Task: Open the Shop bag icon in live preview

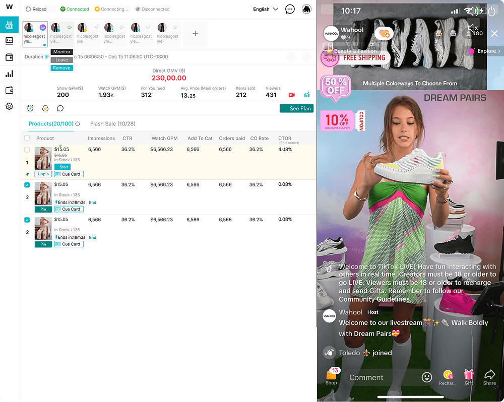Action: [x=332, y=376]
